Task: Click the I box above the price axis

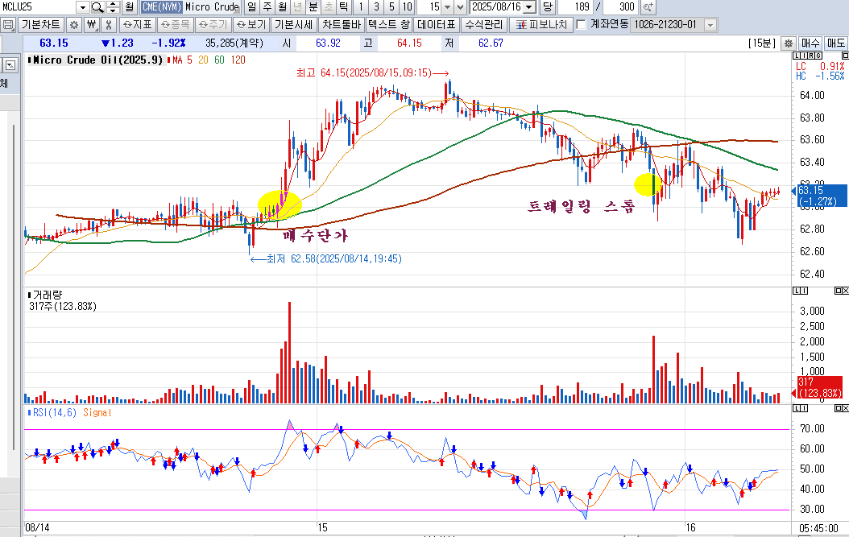Action: click(x=804, y=56)
